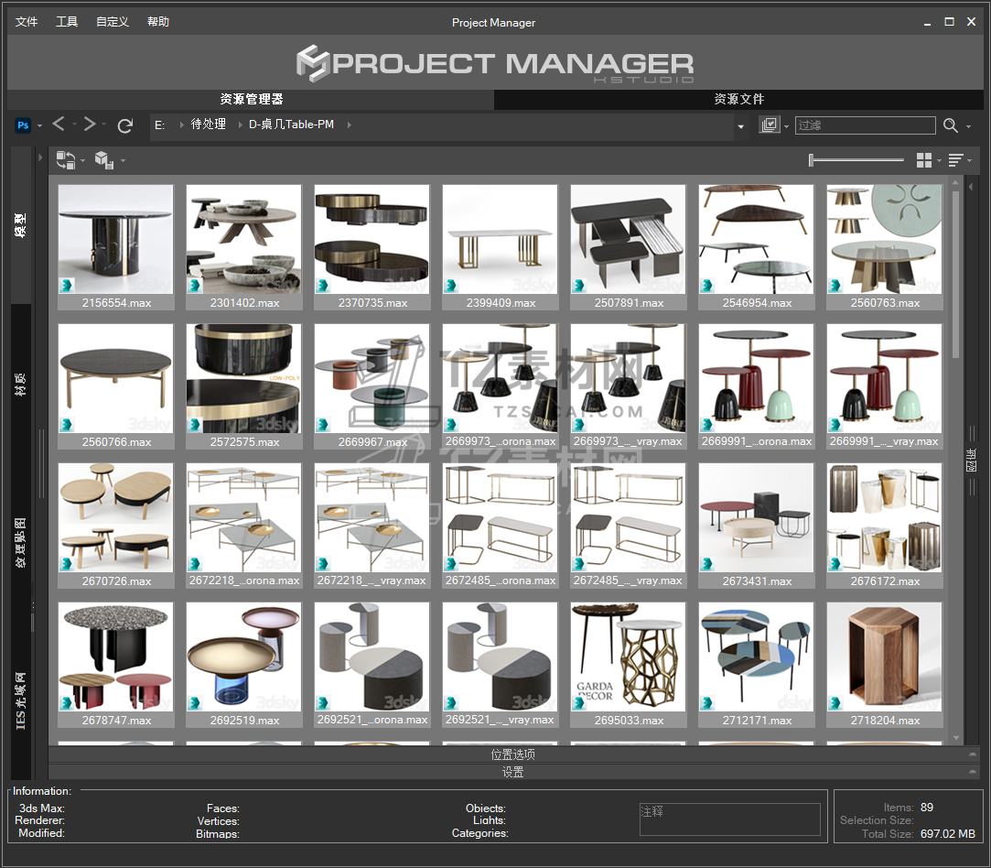991x868 pixels.
Task: Open the path history dropdown arrow
Action: 740,126
